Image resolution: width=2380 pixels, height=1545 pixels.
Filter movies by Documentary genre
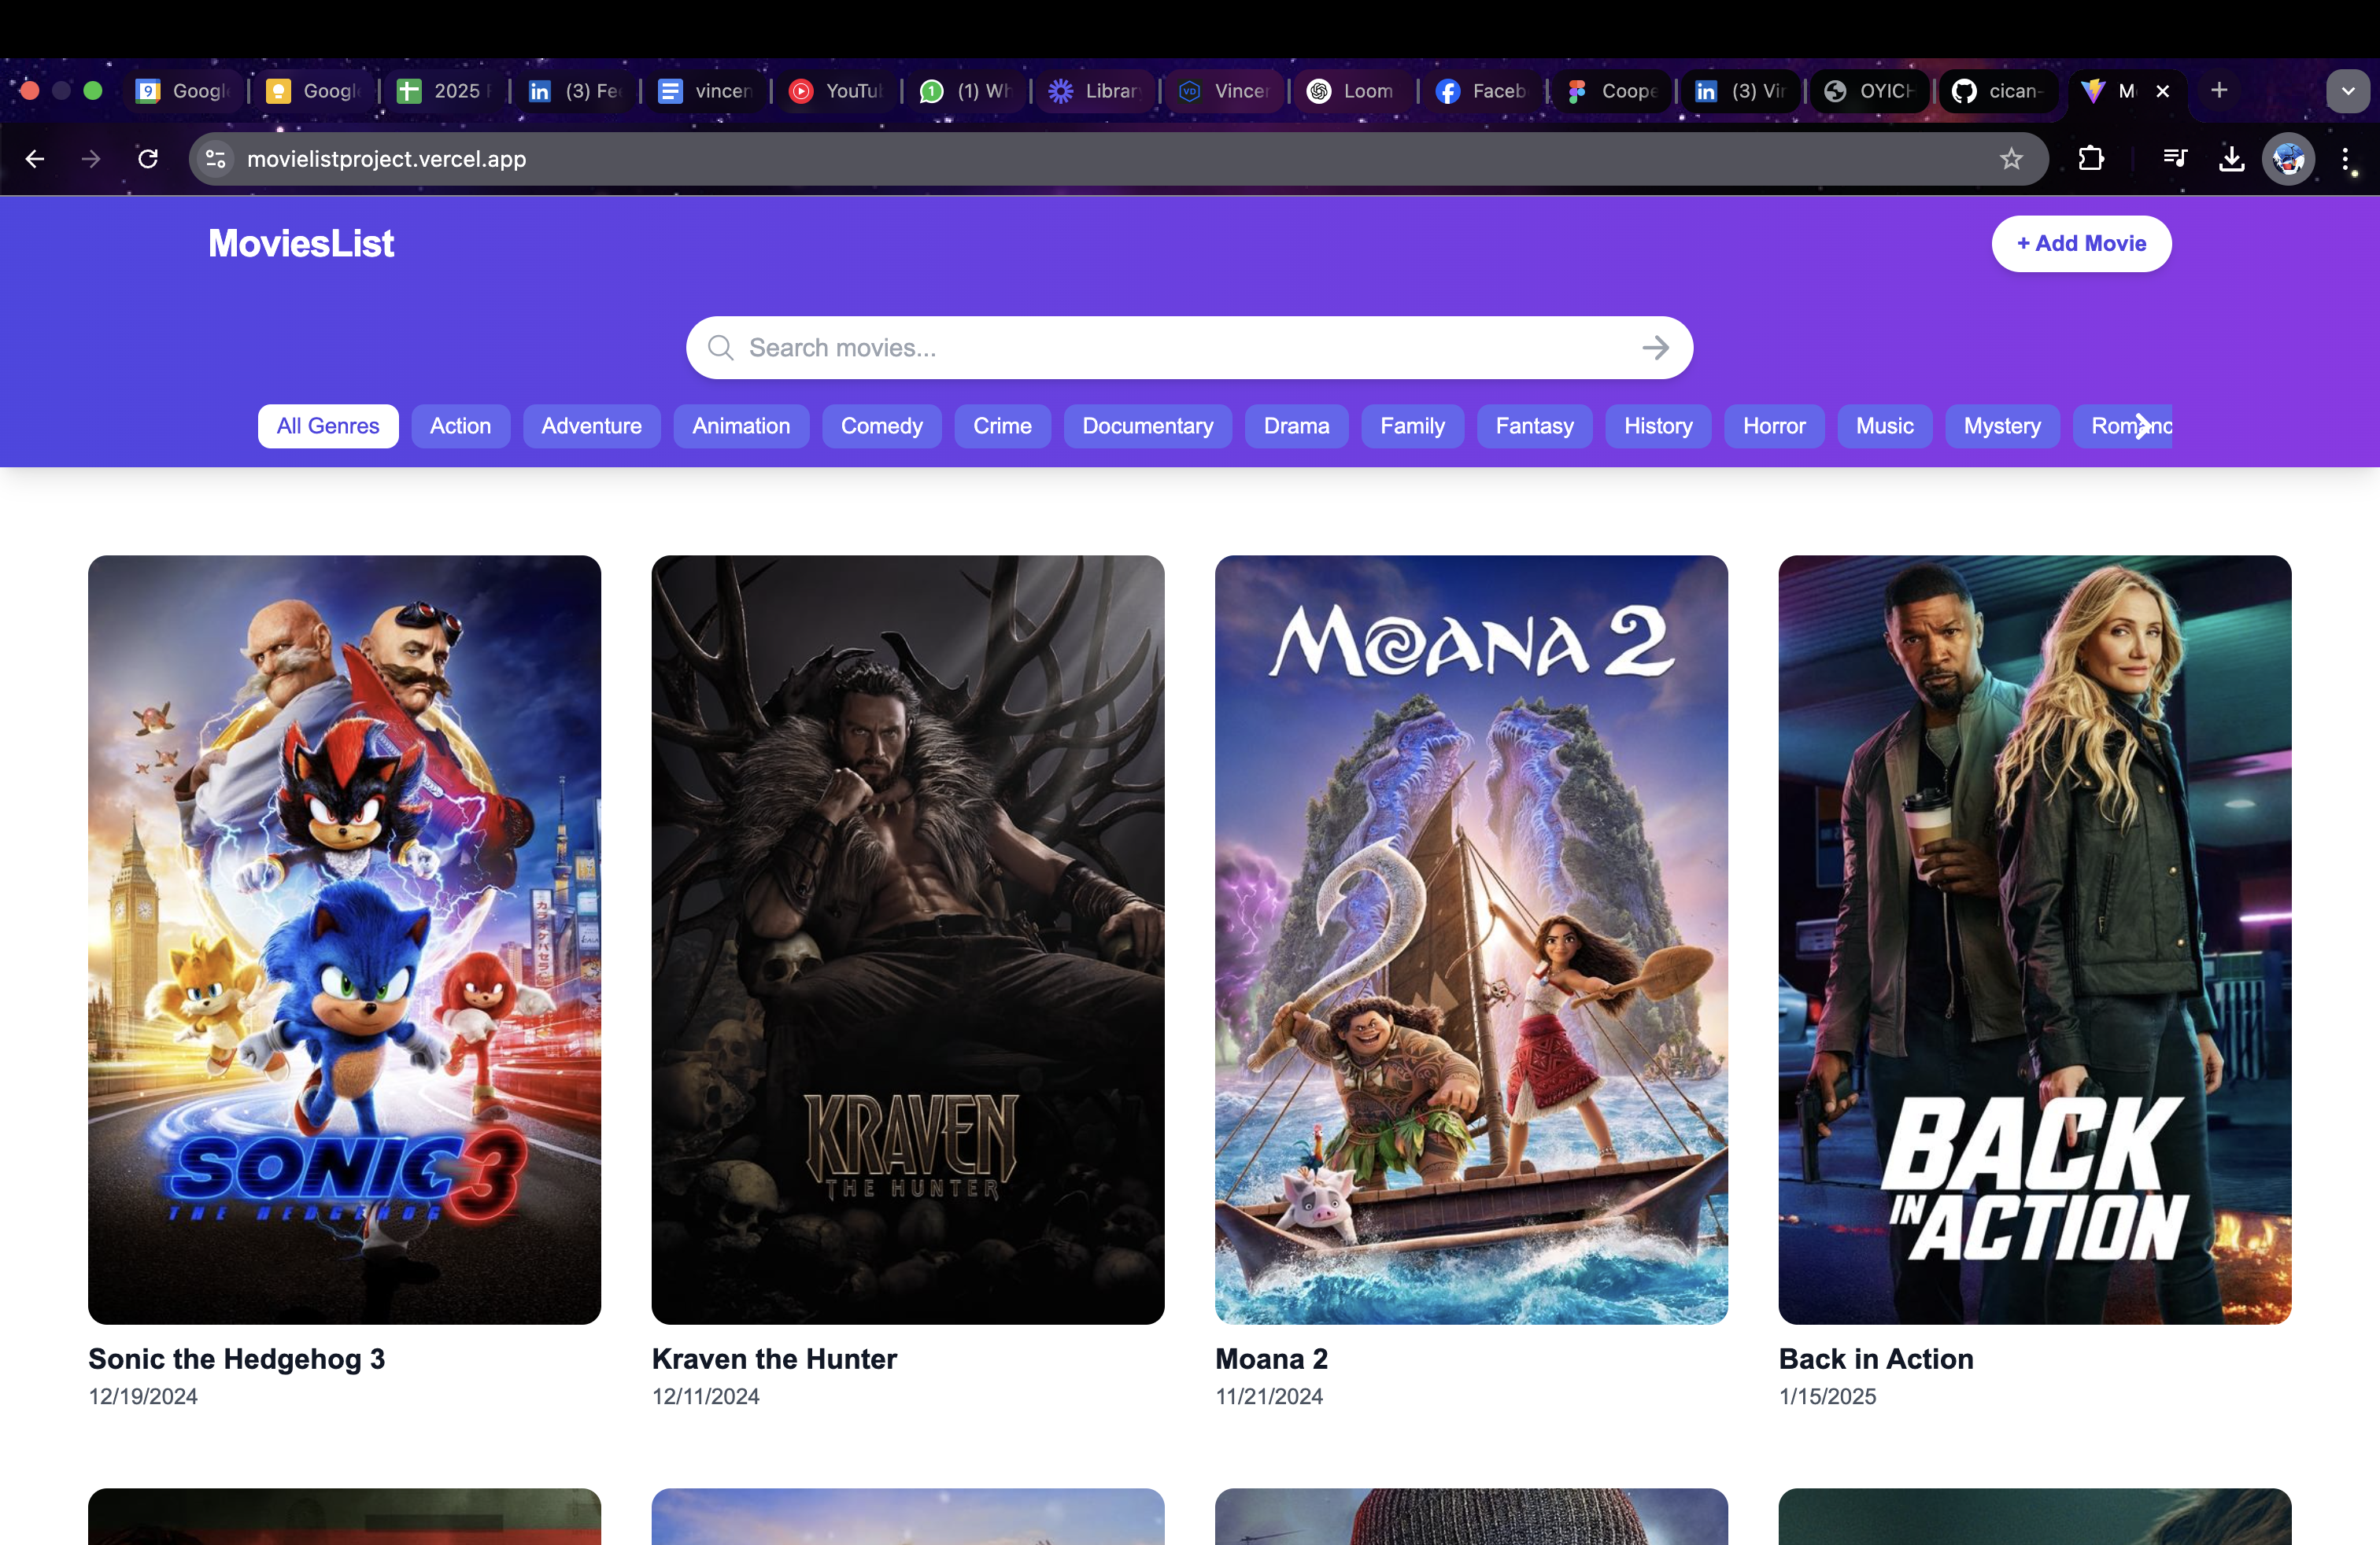click(x=1147, y=426)
